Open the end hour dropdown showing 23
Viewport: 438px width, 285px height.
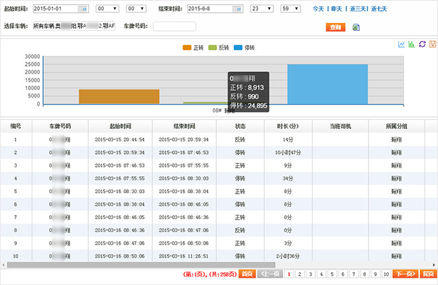(x=261, y=9)
